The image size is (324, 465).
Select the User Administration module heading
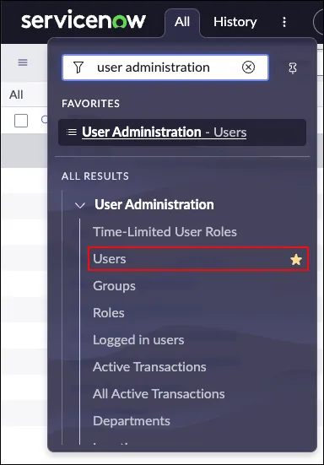[154, 204]
